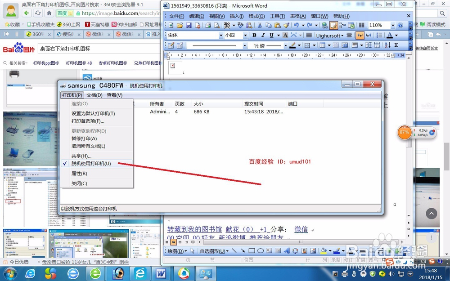This screenshot has height=281, width=450.
Task: Click the right-to-left text direction icon
Action: pos(369,35)
